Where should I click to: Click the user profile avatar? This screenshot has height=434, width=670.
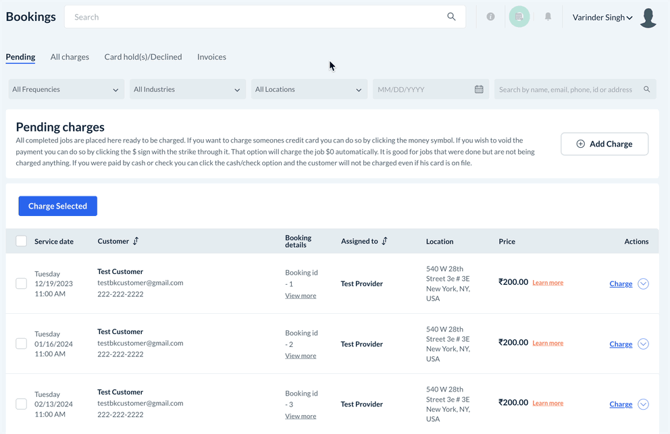click(648, 18)
